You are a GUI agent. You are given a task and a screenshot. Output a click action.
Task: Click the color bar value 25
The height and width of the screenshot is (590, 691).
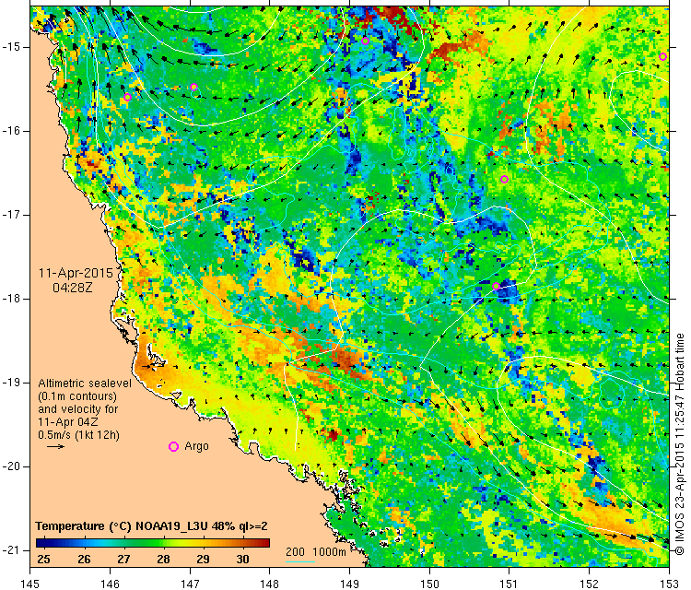click(43, 560)
